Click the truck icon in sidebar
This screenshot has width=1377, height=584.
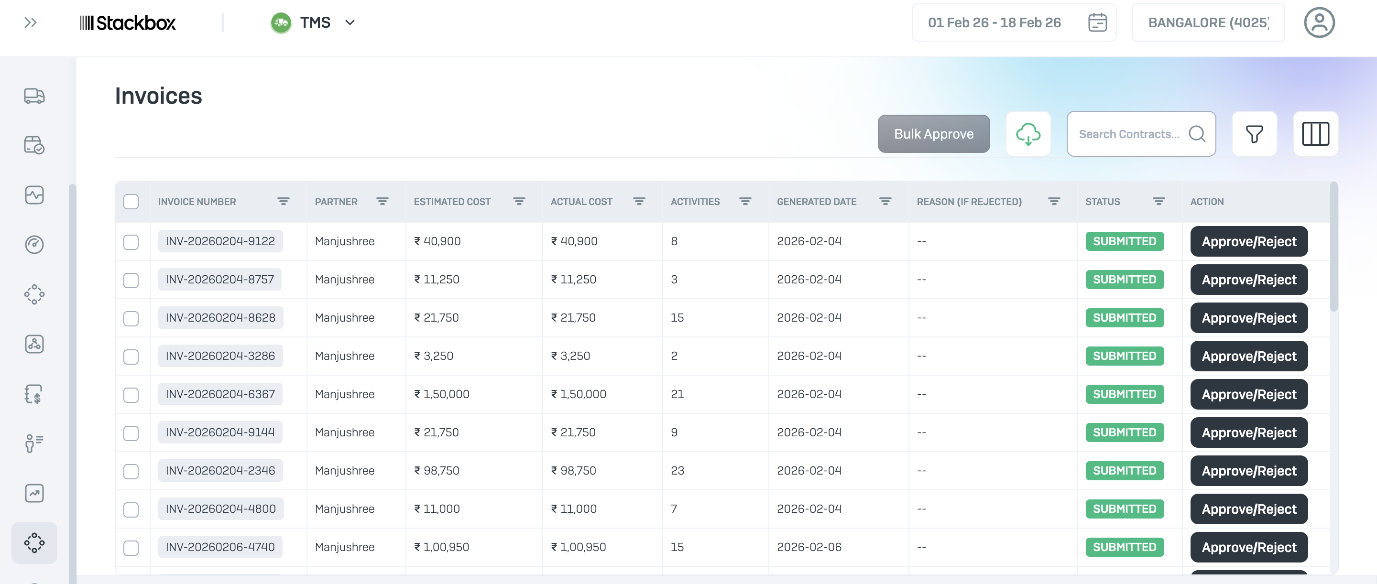pos(34,96)
